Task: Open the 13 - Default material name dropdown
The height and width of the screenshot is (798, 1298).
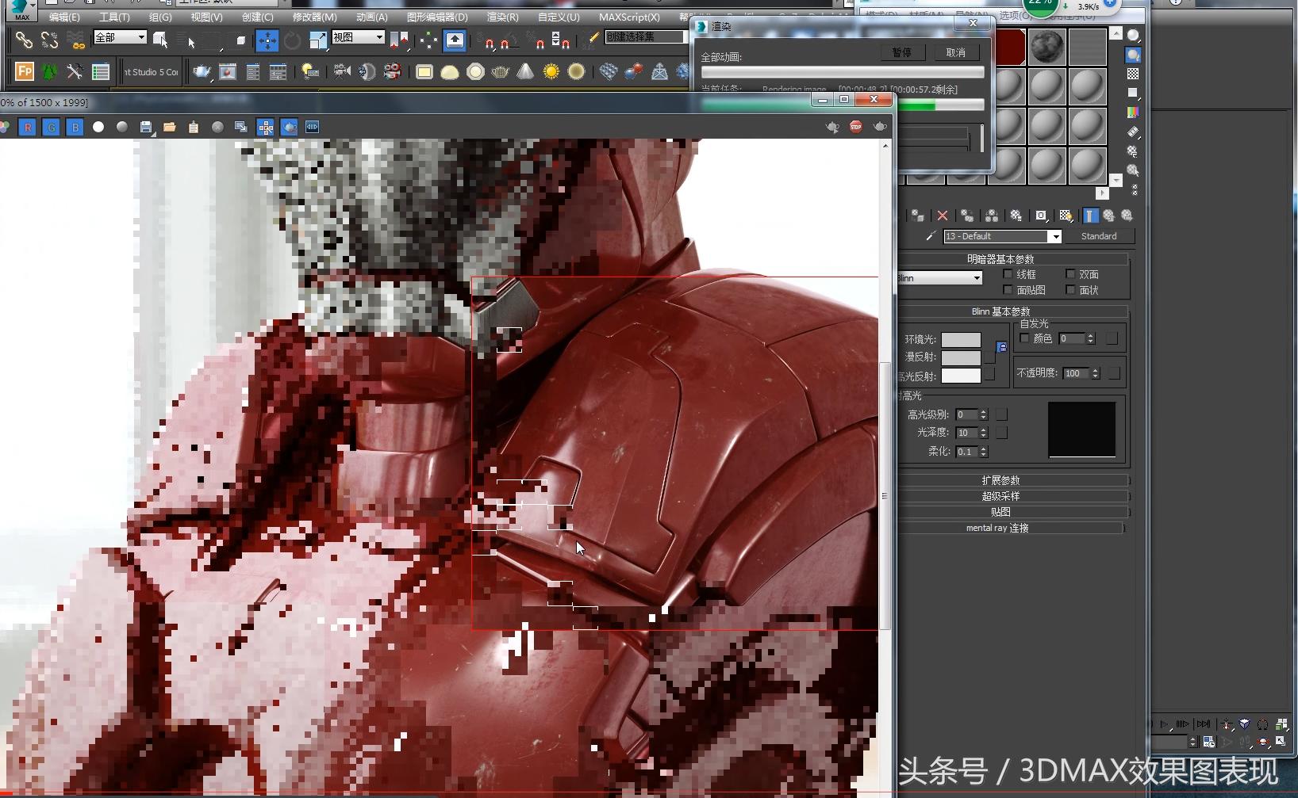Action: pyautogui.click(x=1054, y=236)
